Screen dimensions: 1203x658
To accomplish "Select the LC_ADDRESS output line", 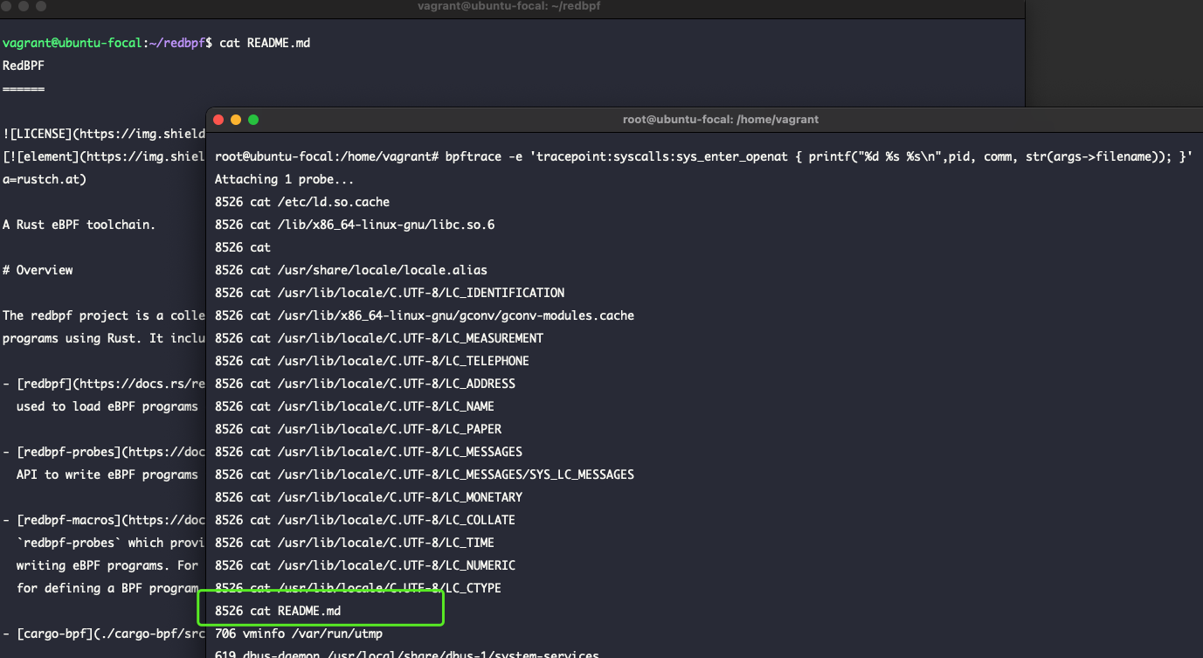I will click(365, 384).
